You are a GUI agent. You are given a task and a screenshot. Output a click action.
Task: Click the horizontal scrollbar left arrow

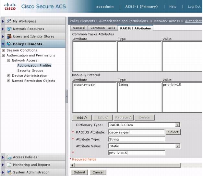coord(72,165)
